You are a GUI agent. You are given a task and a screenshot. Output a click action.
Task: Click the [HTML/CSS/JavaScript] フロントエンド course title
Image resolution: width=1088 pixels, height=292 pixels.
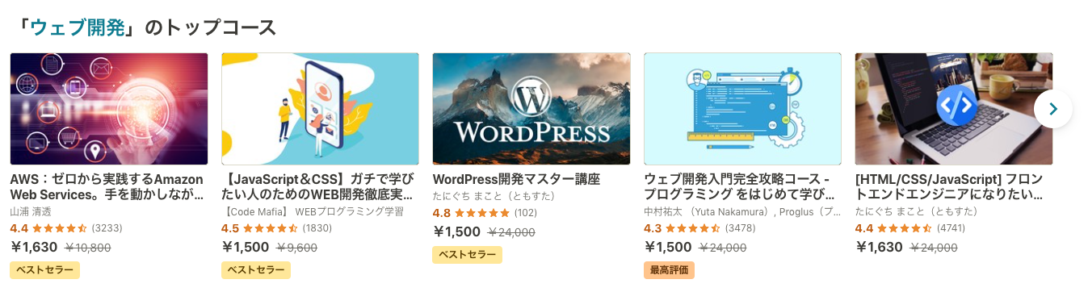(x=950, y=187)
